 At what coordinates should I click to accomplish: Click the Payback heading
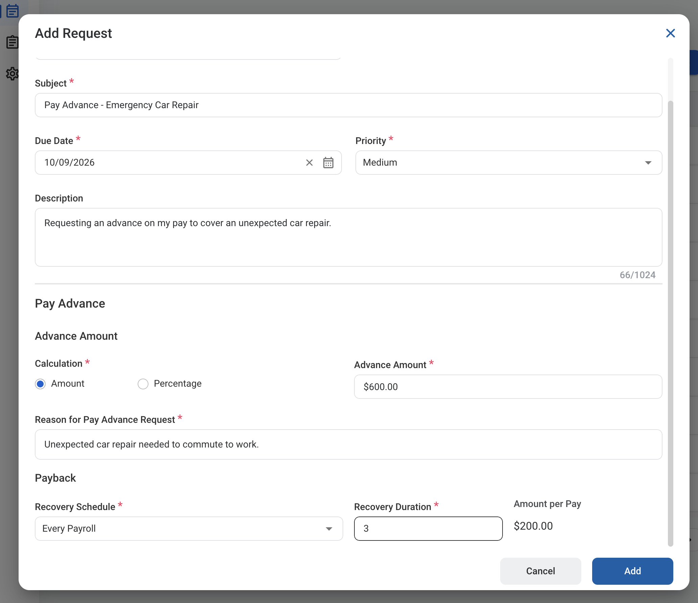[55, 478]
